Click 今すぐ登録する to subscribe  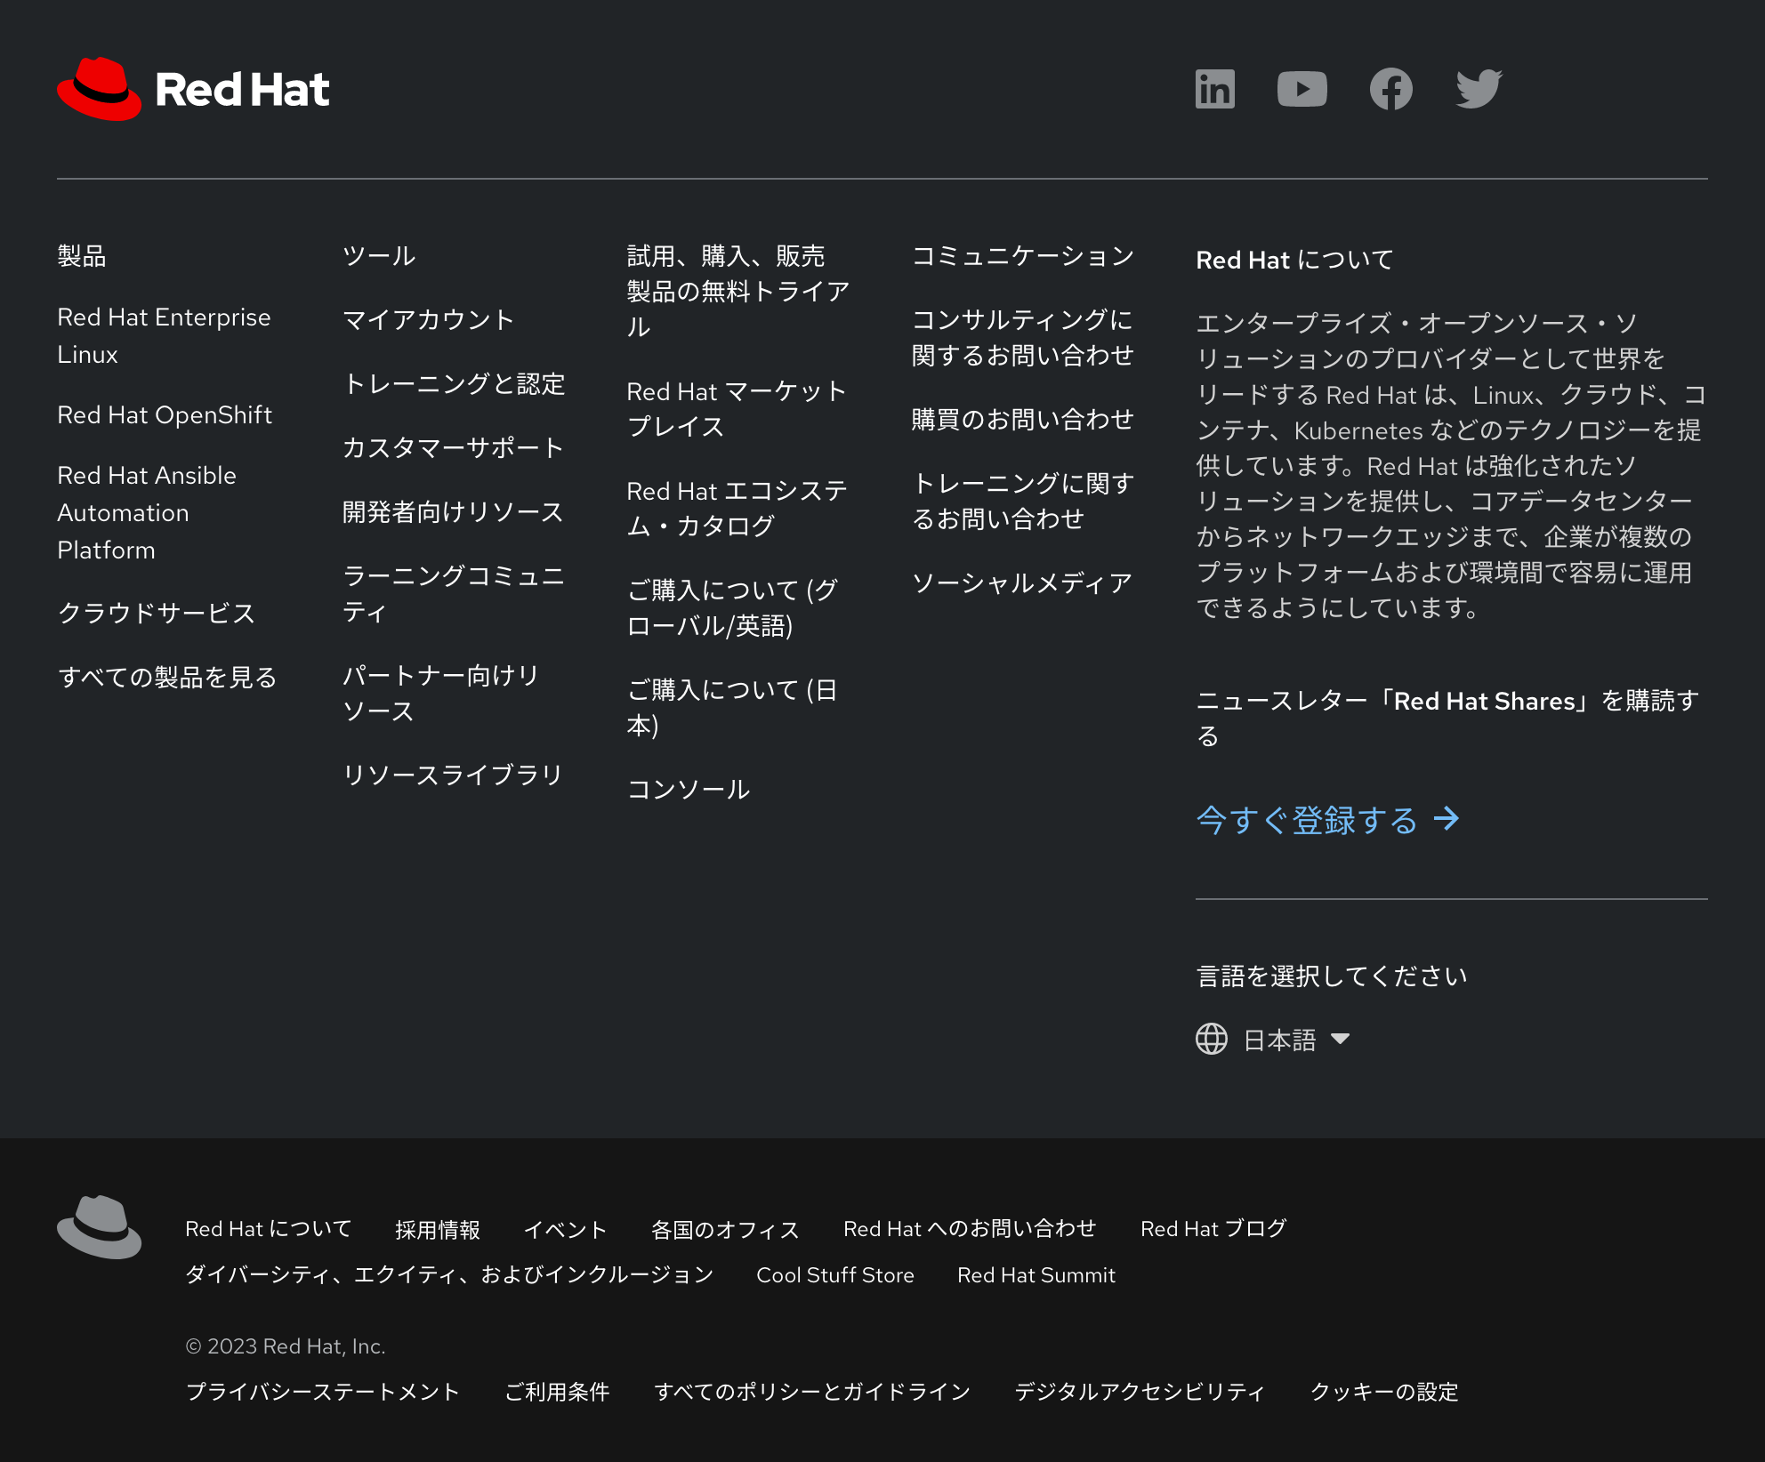(1306, 820)
